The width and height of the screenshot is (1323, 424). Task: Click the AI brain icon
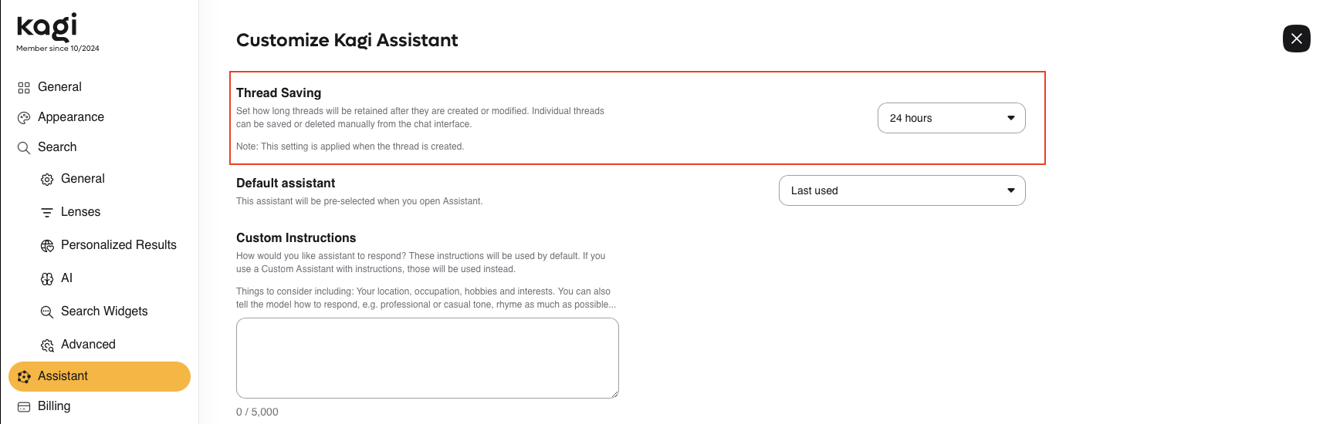click(x=47, y=279)
